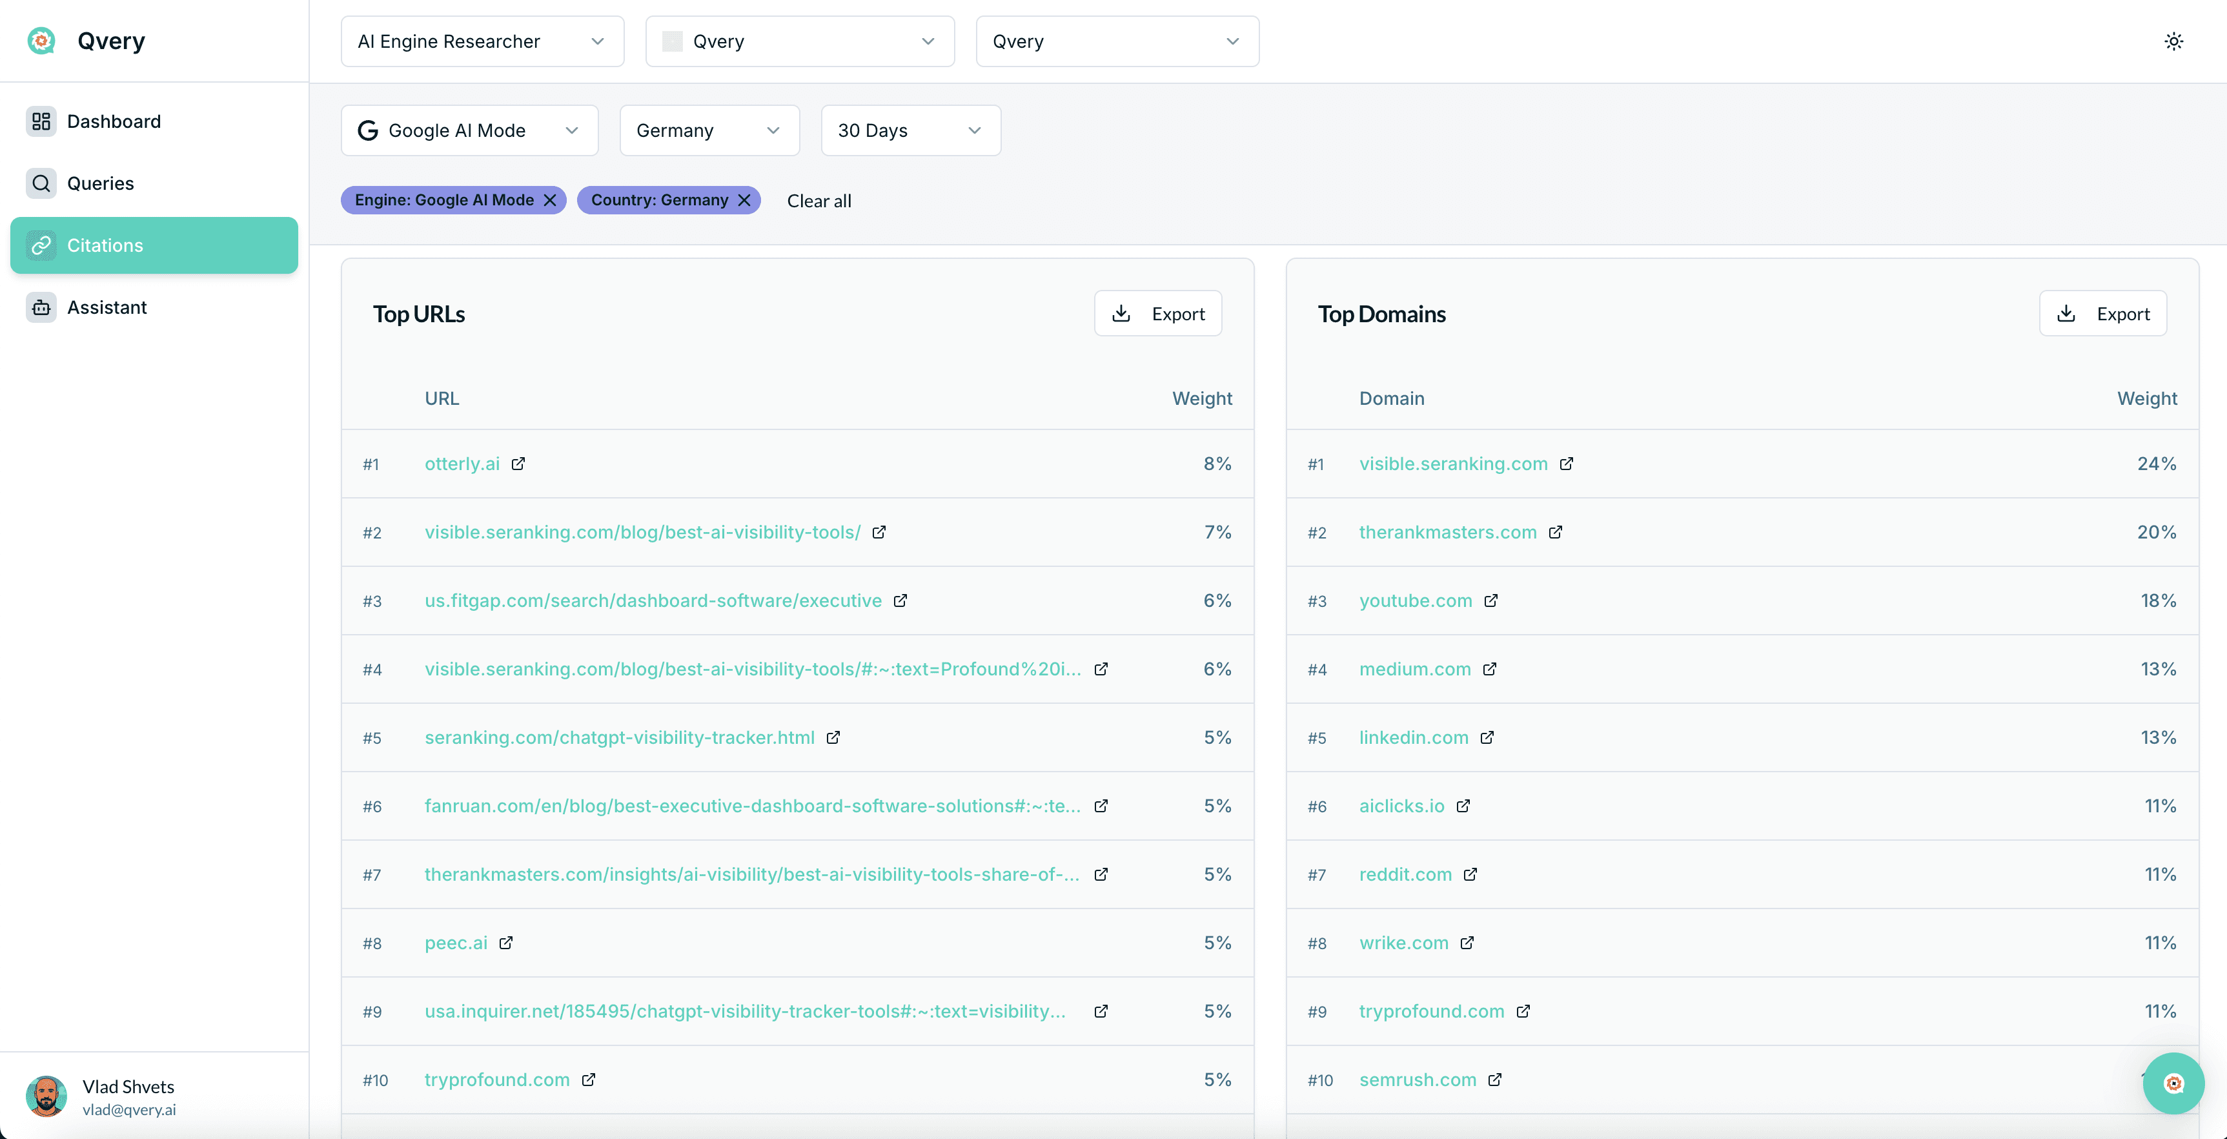Click external link icon next to linkedin.com
The height and width of the screenshot is (1139, 2227).
point(1487,737)
